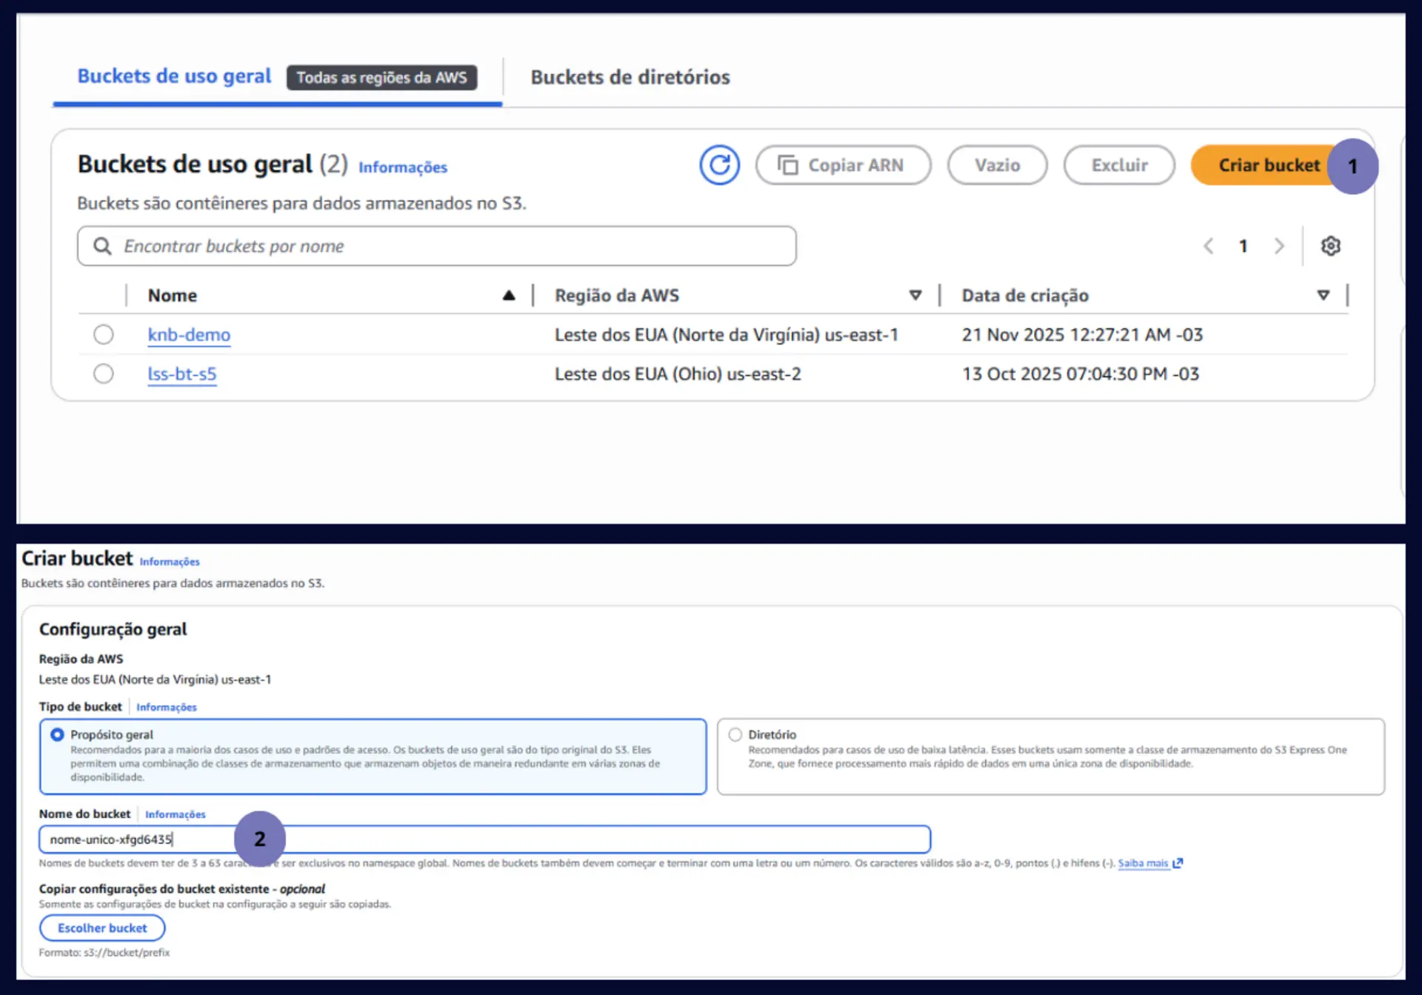Open table preferences gear icon
Viewport: 1422px width, 995px height.
point(1330,246)
